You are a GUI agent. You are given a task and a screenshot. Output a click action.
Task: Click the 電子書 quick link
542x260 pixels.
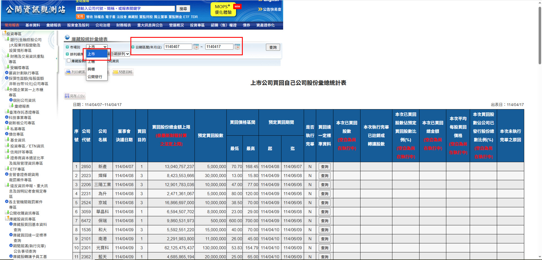[110, 17]
